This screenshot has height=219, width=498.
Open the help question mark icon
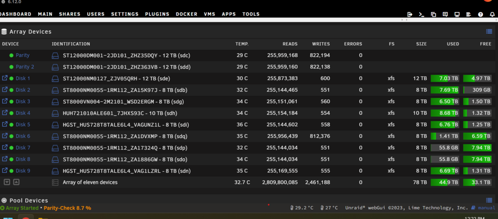[481, 14]
